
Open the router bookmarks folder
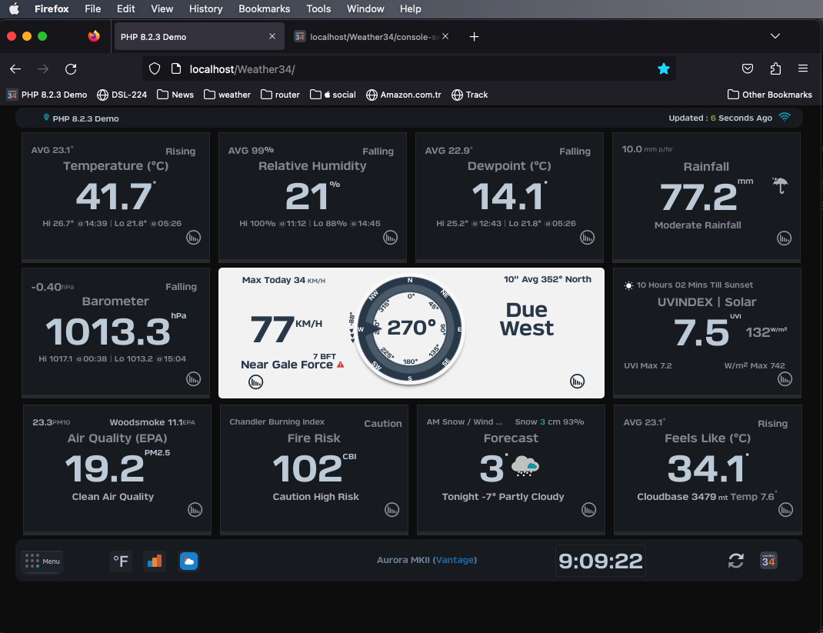coord(280,95)
